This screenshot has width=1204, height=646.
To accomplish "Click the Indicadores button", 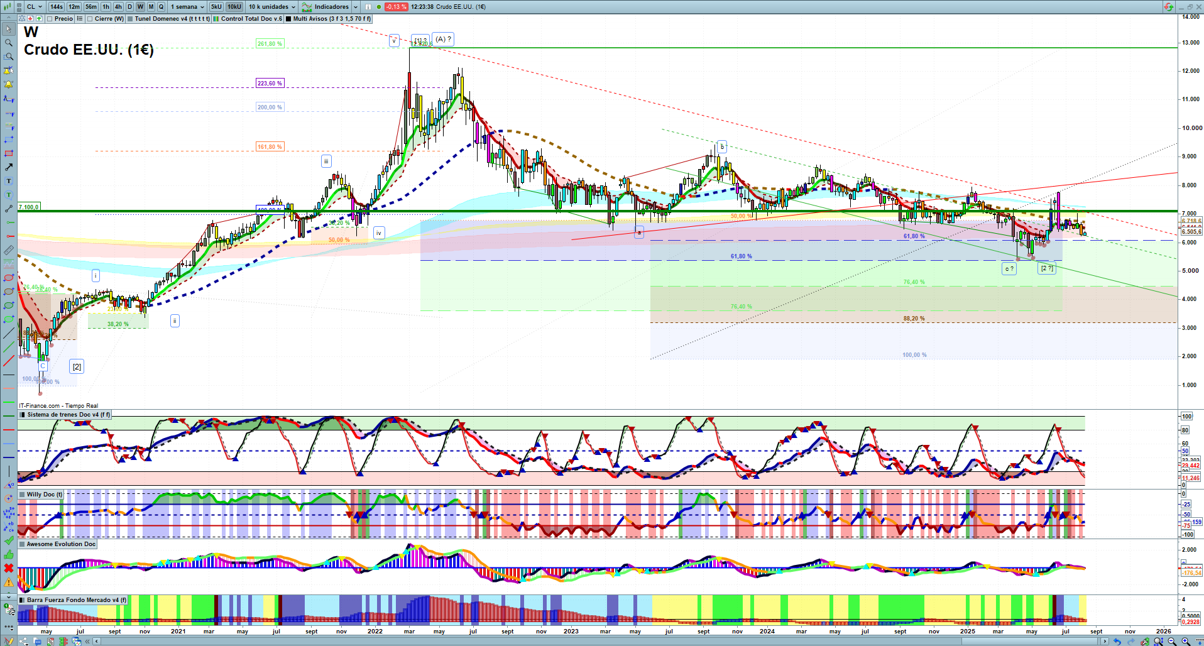I will click(325, 7).
